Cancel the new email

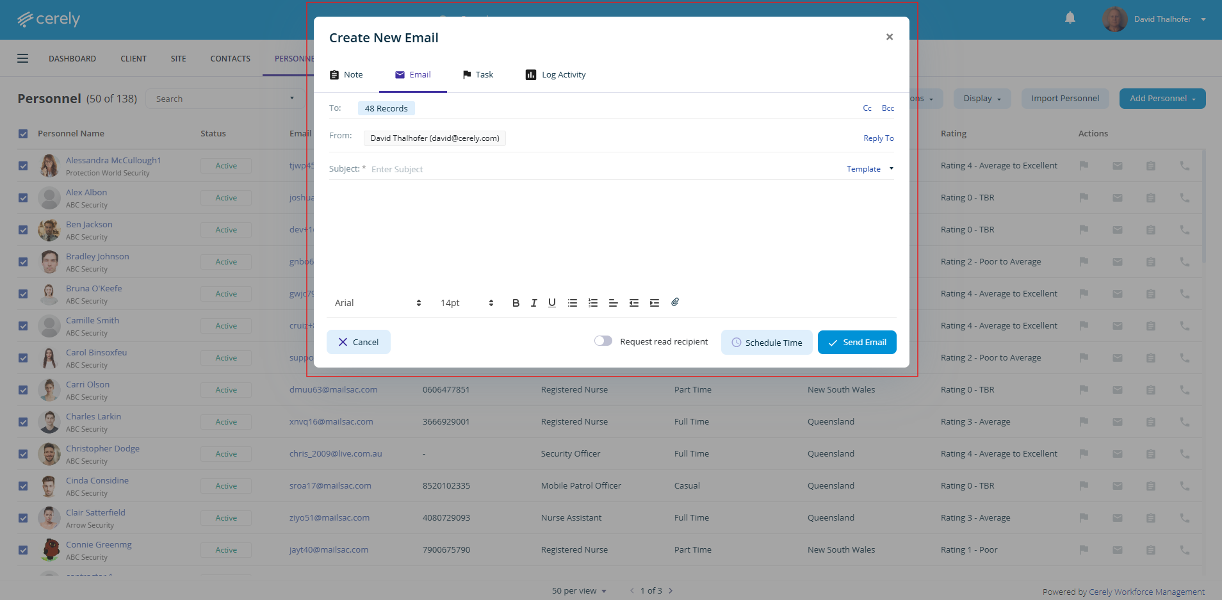coord(359,342)
